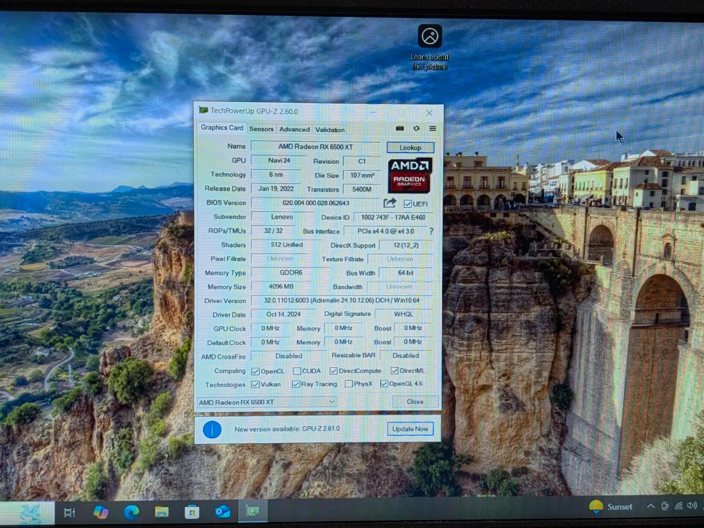
Task: Click the Bus Interface question mark
Action: point(431,231)
